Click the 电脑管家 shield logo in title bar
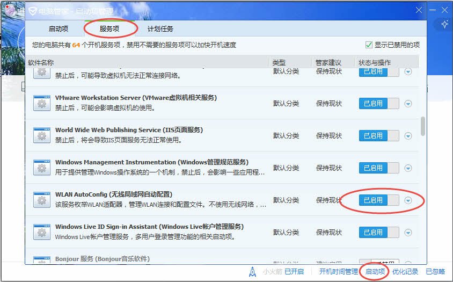453x282 pixels. pyautogui.click(x=32, y=11)
